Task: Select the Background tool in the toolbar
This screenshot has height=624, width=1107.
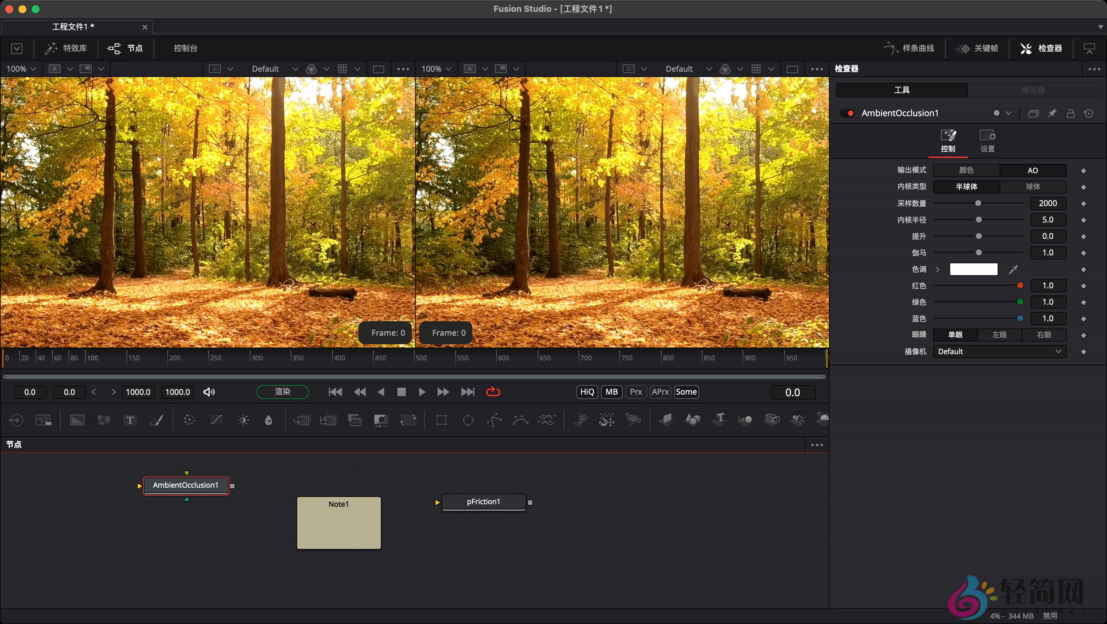Action: coord(77,420)
